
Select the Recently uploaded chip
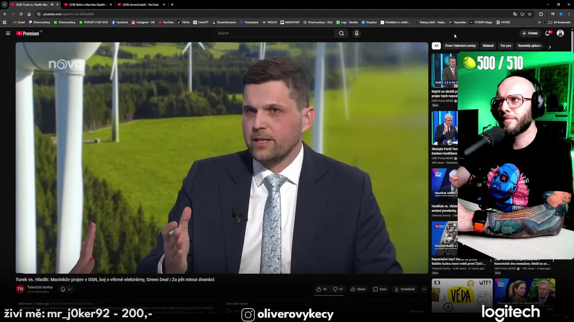click(530, 46)
